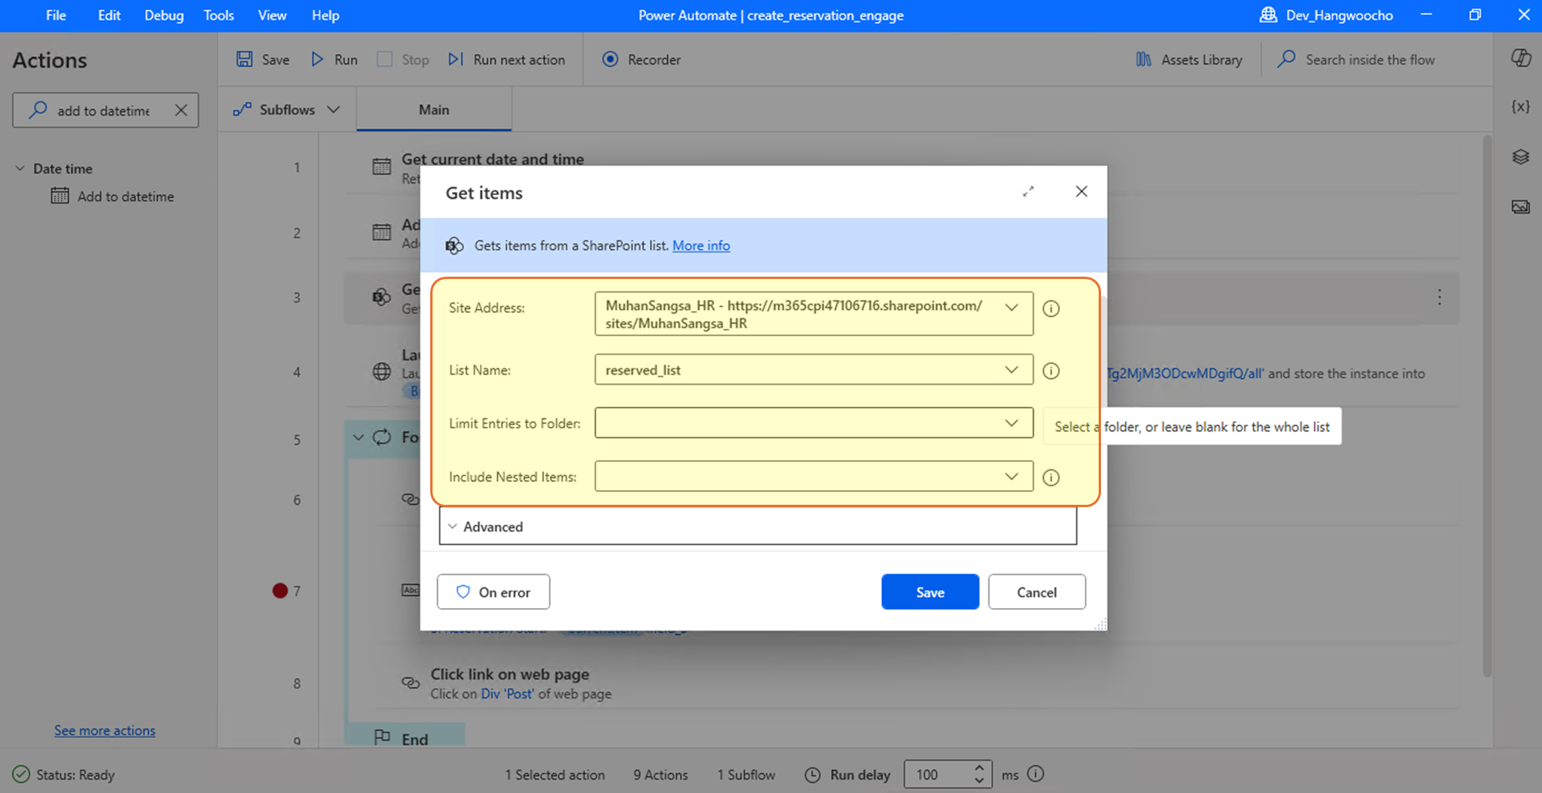Viewport: 1542px width, 793px height.
Task: Open the See more actions link
Action: (x=105, y=731)
